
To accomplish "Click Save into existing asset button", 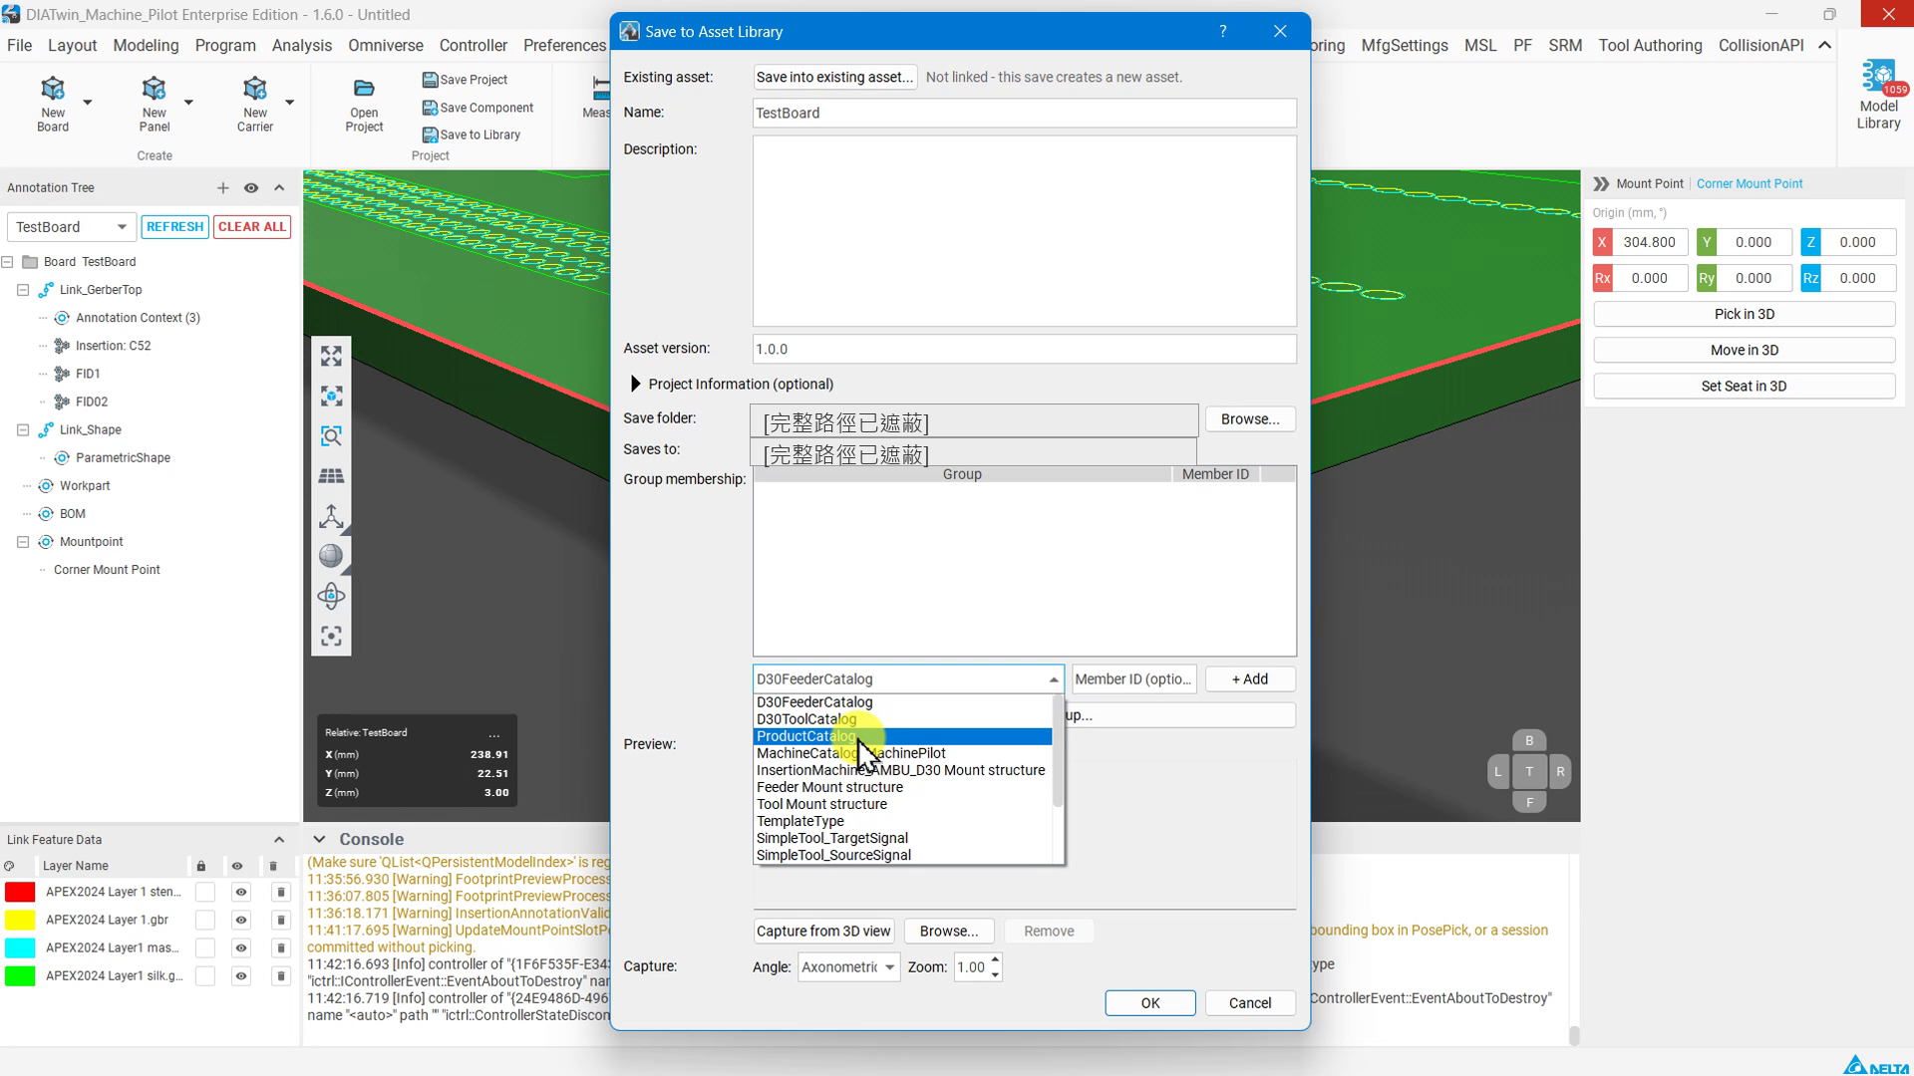I will [834, 77].
